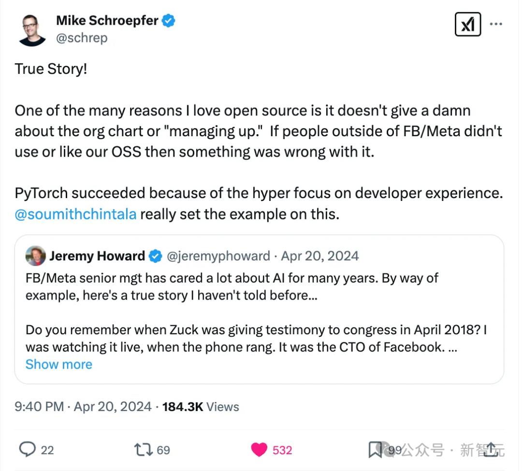Toggle the bookmark icon
This screenshot has width=522, height=471.
coord(375,450)
